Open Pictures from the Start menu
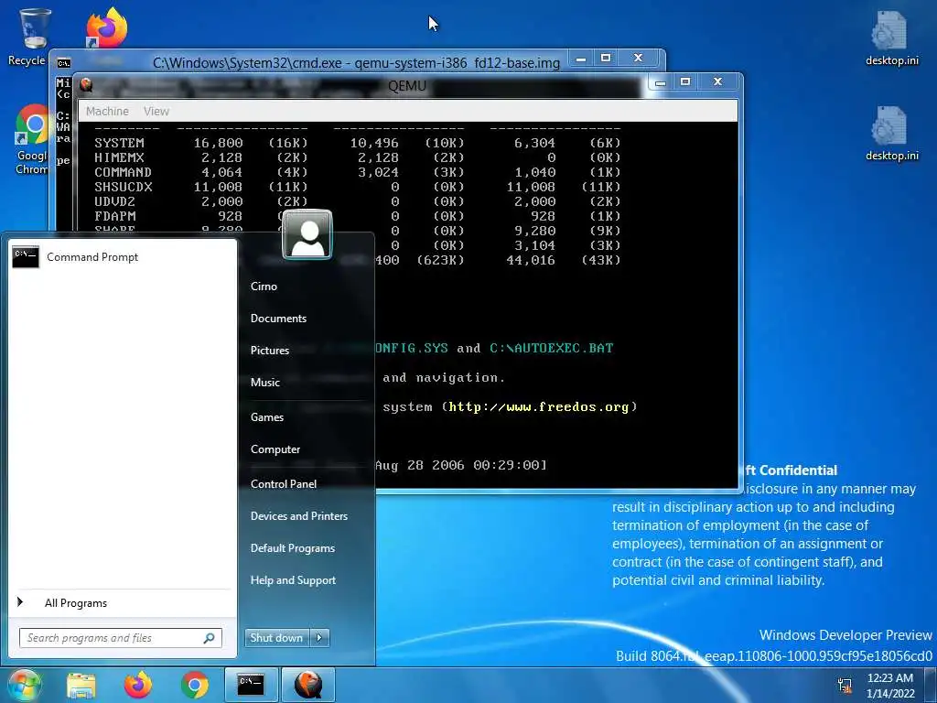Screen dimensions: 937x703 (x=270, y=351)
